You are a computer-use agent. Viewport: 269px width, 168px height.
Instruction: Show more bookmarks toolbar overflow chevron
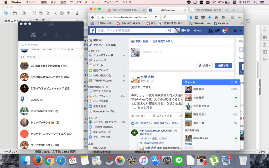pyautogui.click(x=241, y=23)
